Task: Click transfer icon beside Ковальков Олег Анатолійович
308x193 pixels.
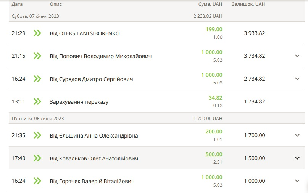Action: tap(37, 158)
